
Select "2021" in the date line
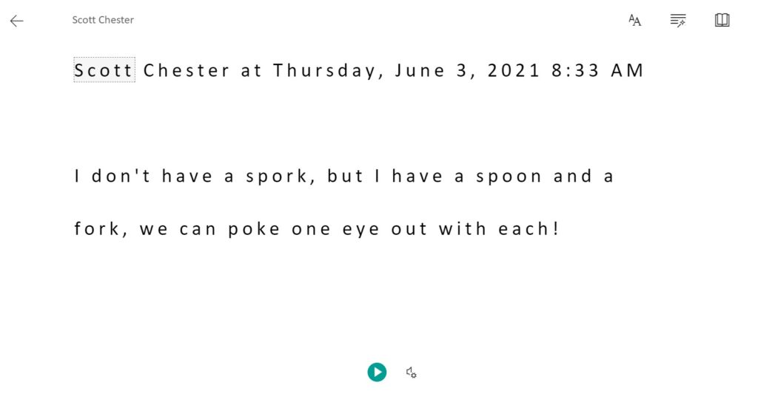click(x=513, y=70)
